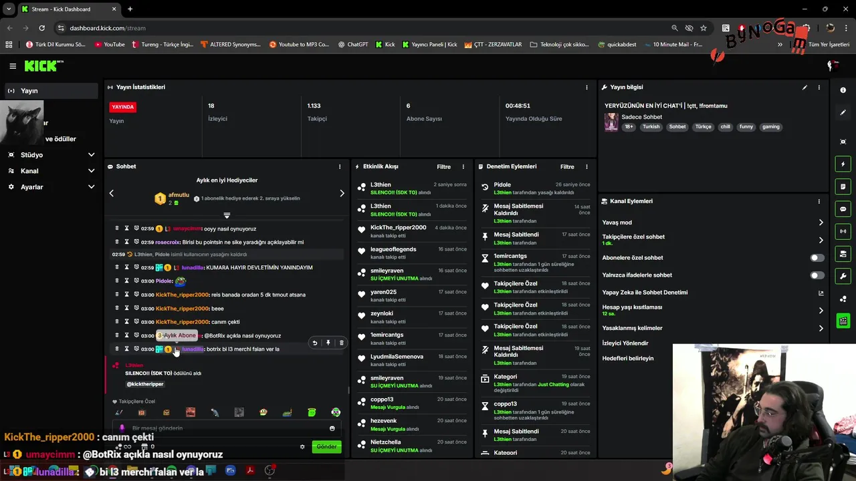Click the gaming tag chip
Screen dimensions: 856x481
[771, 127]
